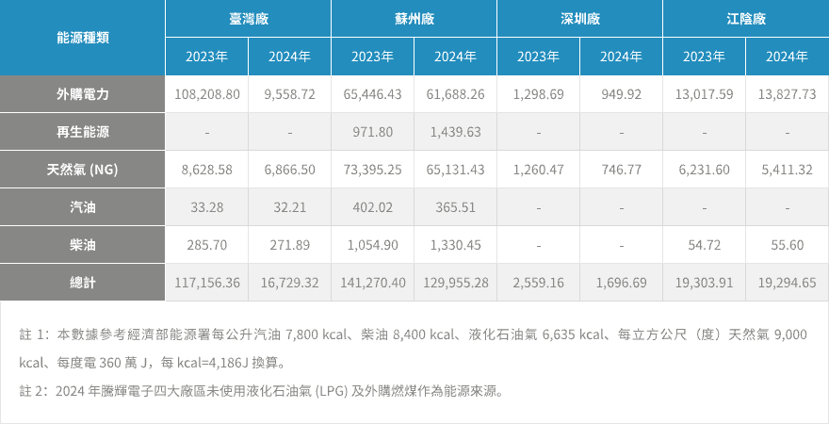Click the 註 2 footnote about LPG
The height and width of the screenshot is (424, 829).
coord(262,392)
